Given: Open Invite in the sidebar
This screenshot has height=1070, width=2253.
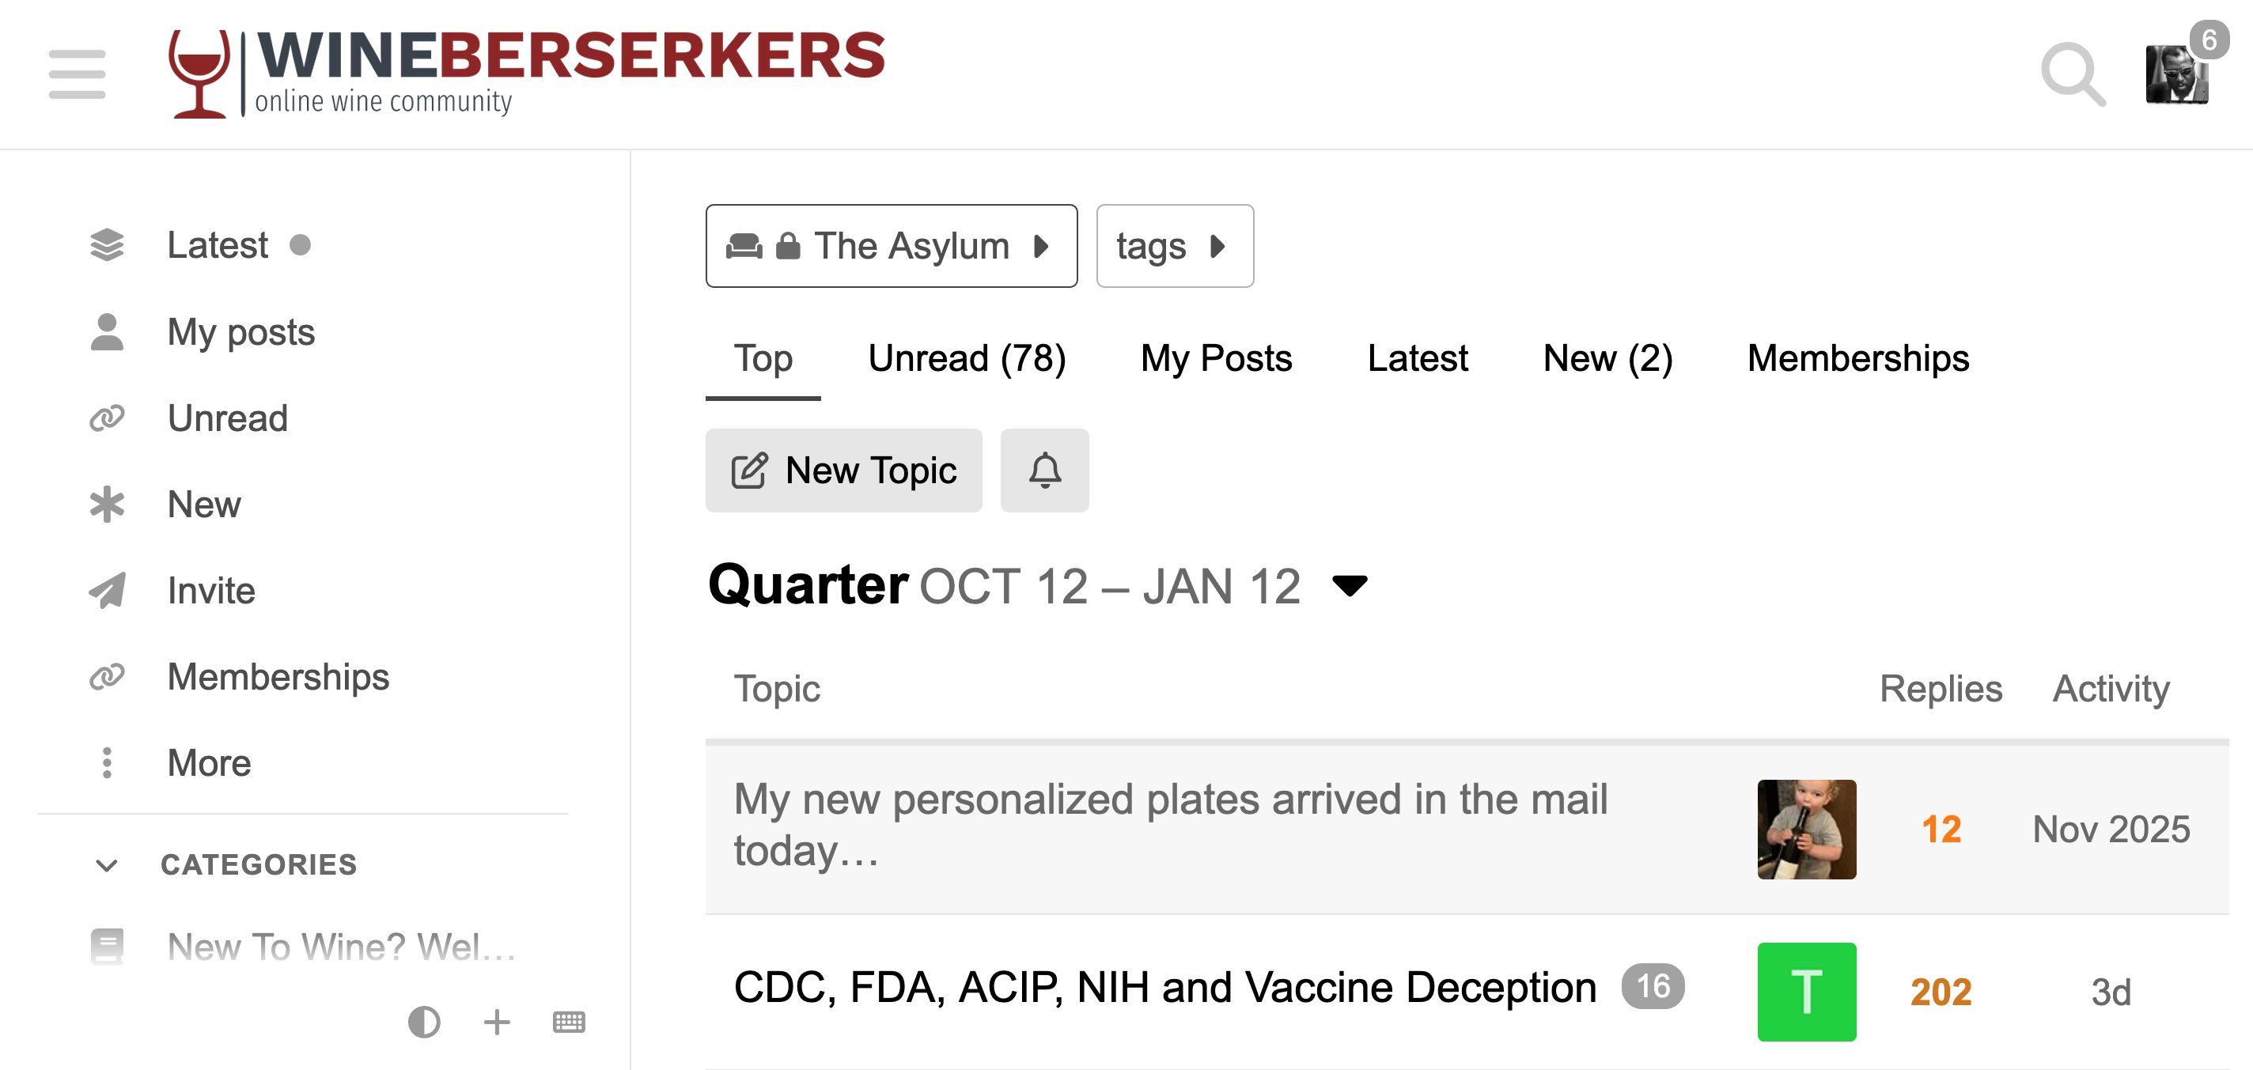Looking at the screenshot, I should click(x=210, y=591).
